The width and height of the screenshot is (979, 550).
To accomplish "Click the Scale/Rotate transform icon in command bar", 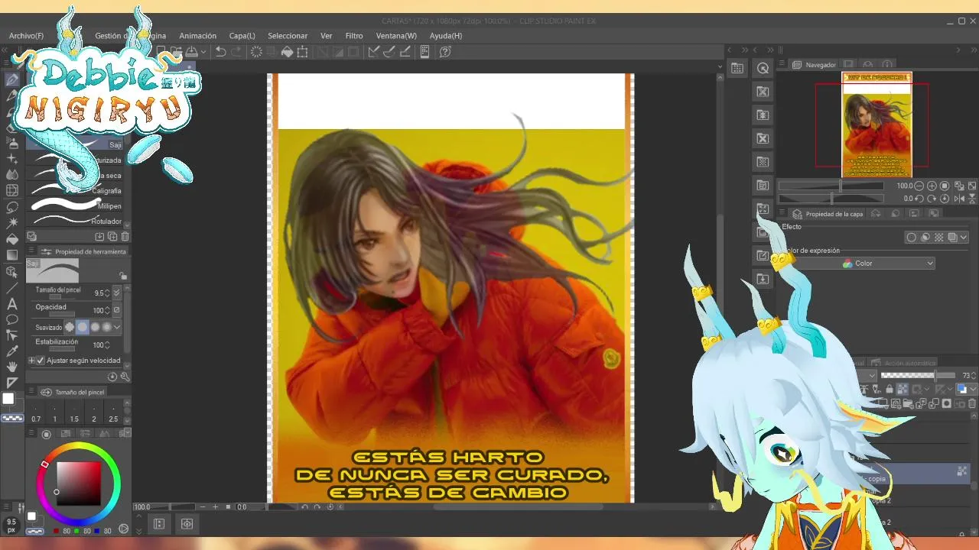I will click(x=303, y=52).
